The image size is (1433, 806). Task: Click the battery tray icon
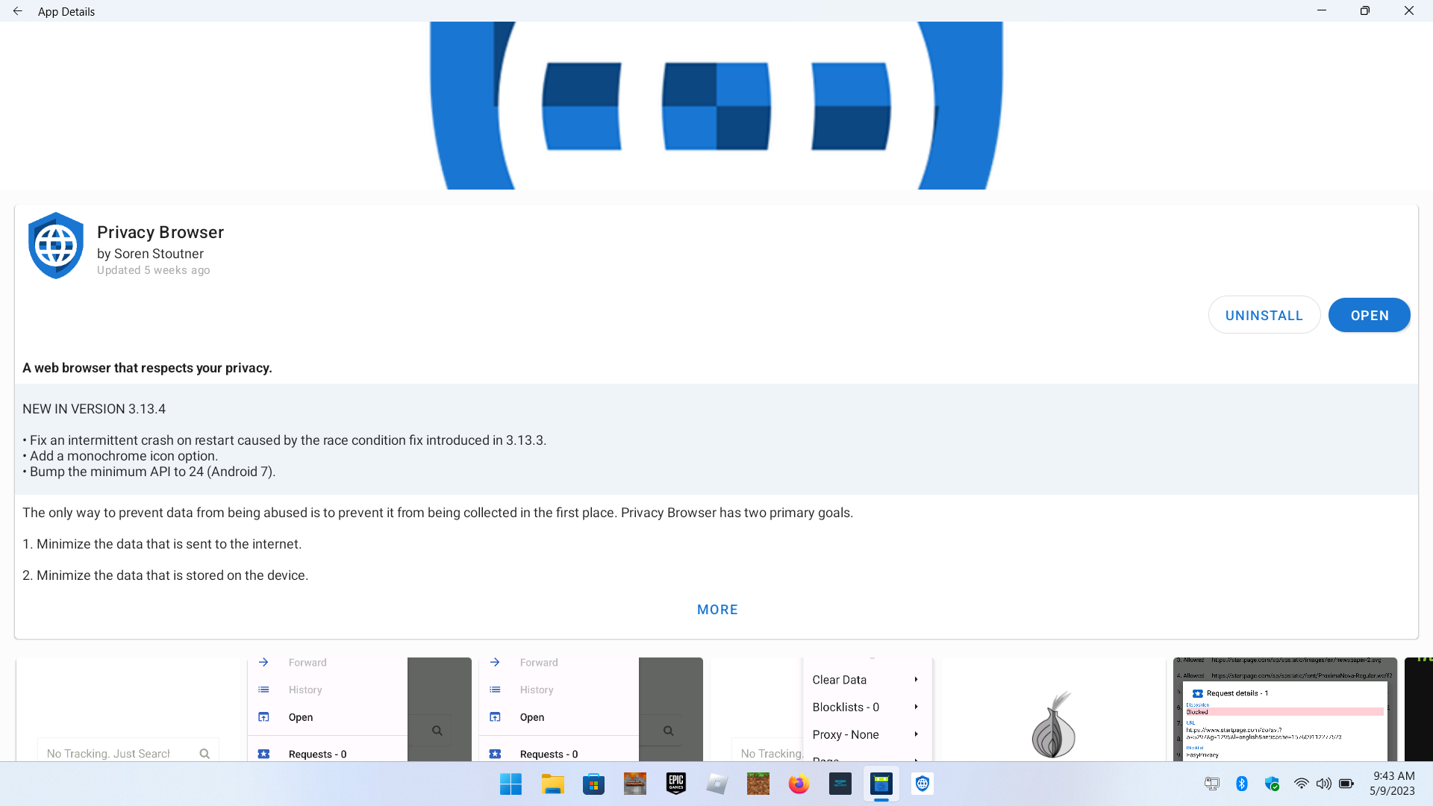1346,784
